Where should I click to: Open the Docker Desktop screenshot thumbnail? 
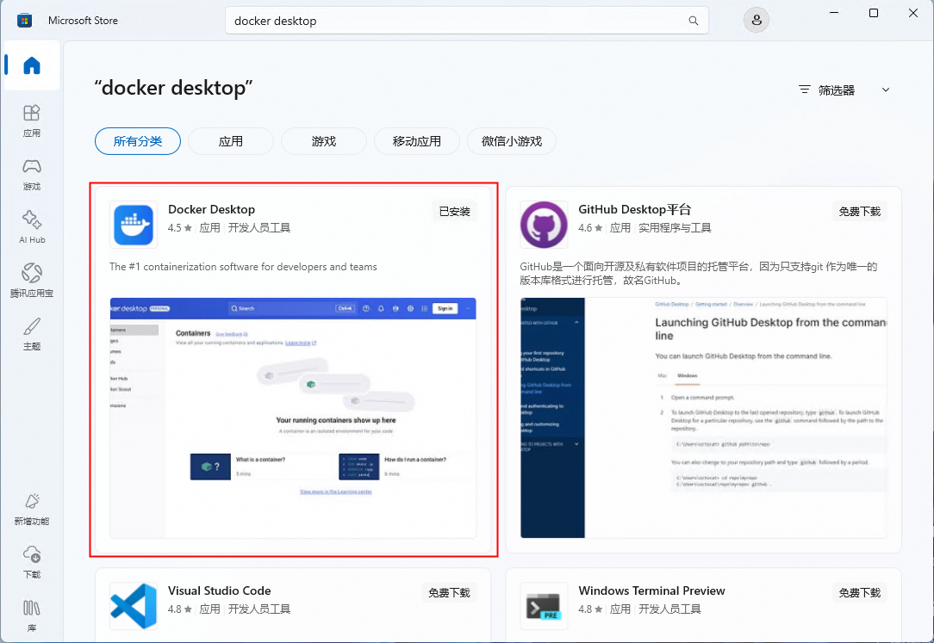[x=293, y=417]
